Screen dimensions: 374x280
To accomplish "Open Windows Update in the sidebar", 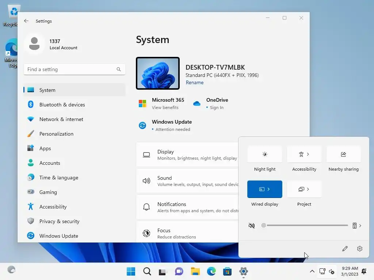I will [x=75, y=236].
